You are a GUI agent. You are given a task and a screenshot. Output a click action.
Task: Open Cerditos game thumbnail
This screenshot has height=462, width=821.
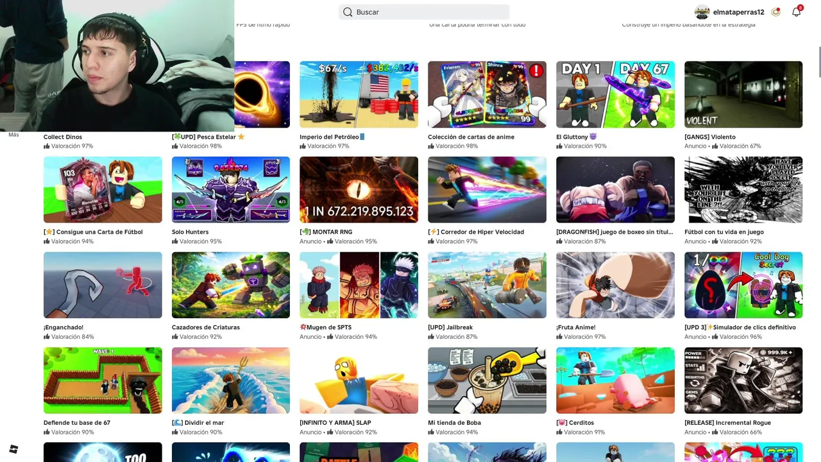[x=615, y=381]
